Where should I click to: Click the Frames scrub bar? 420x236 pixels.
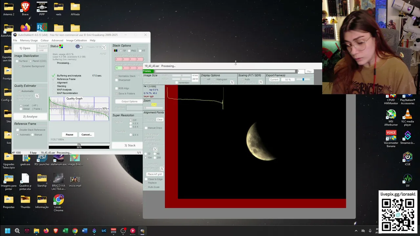point(225,71)
